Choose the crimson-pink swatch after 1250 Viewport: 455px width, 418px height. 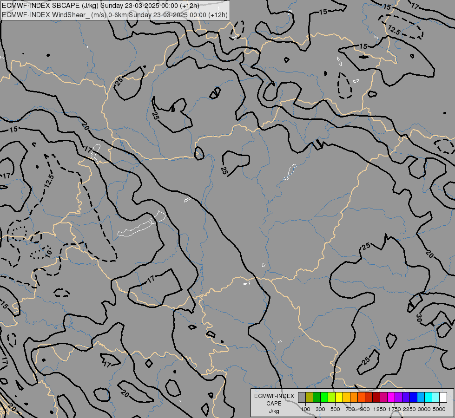pos(383,397)
